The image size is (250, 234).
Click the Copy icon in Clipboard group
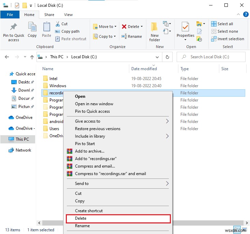point(32,27)
